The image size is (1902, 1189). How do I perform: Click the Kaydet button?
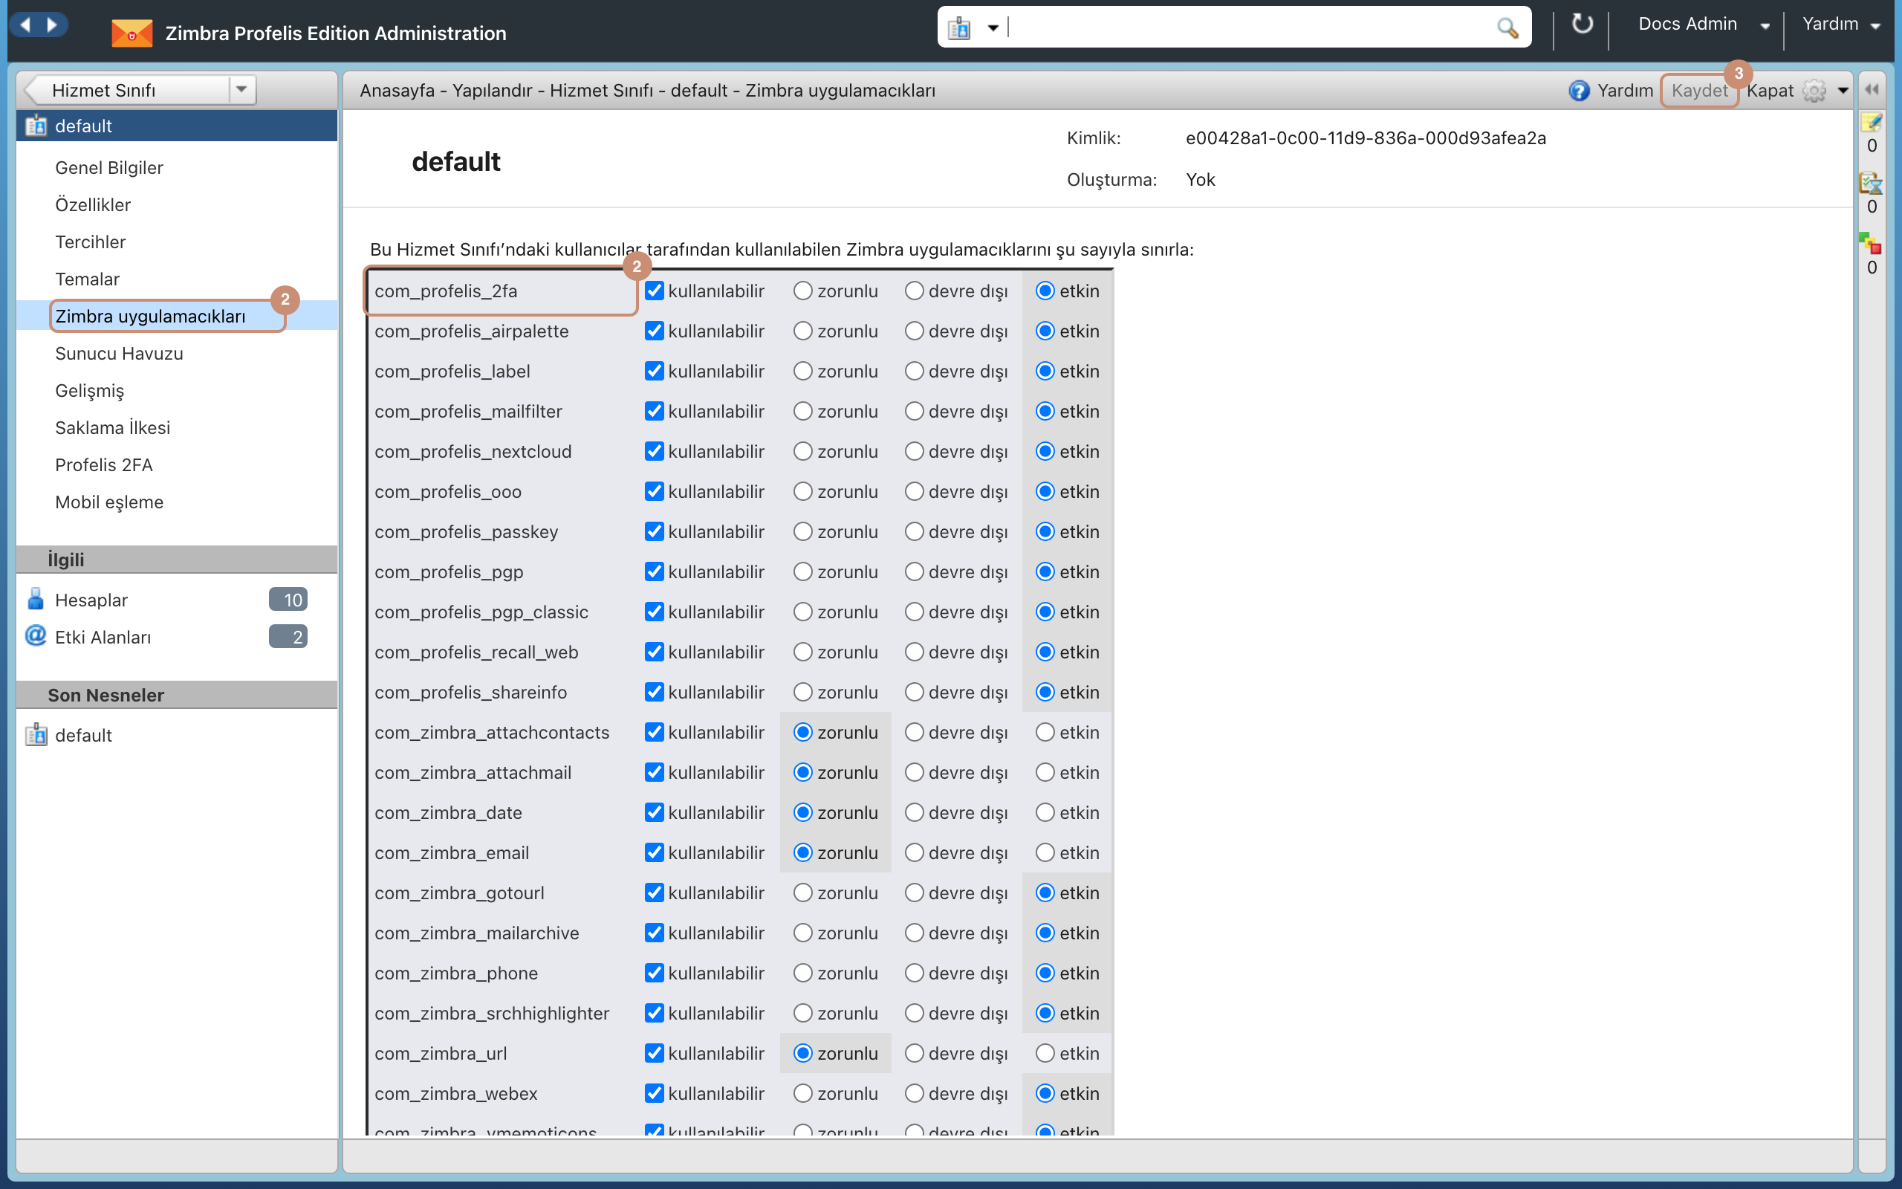[1699, 91]
